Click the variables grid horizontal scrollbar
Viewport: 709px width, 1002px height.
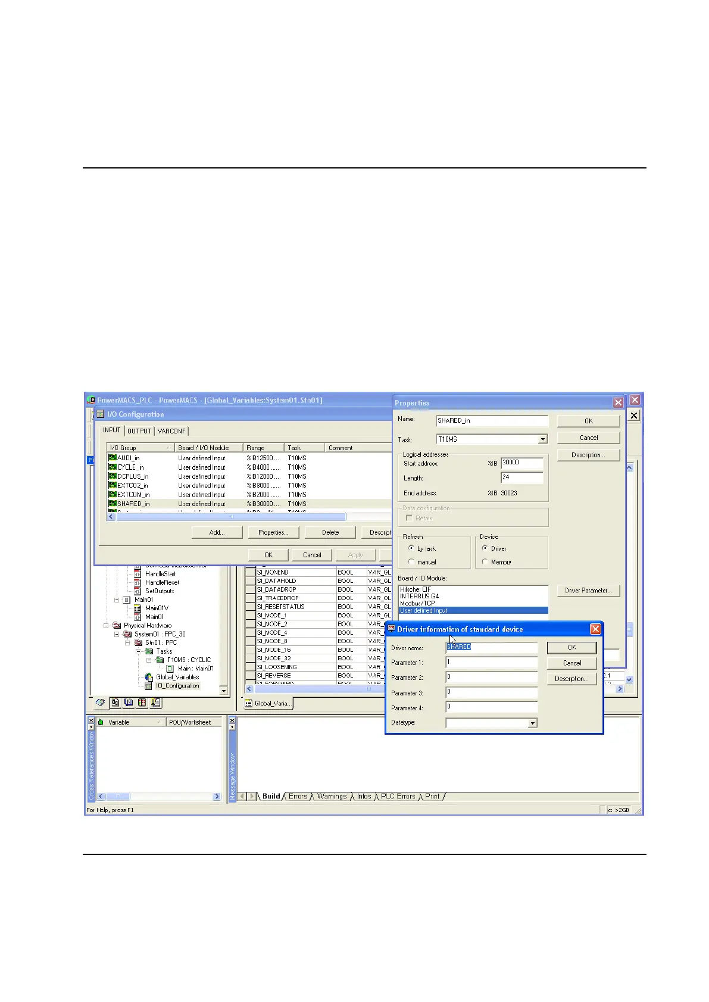point(369,689)
